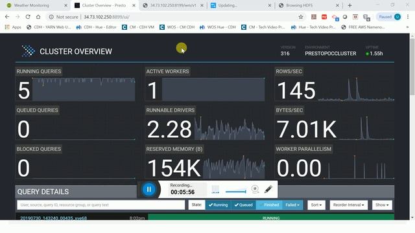Select the pencil annotation tool in recorder
The height and width of the screenshot is (233, 415).
tap(268, 189)
